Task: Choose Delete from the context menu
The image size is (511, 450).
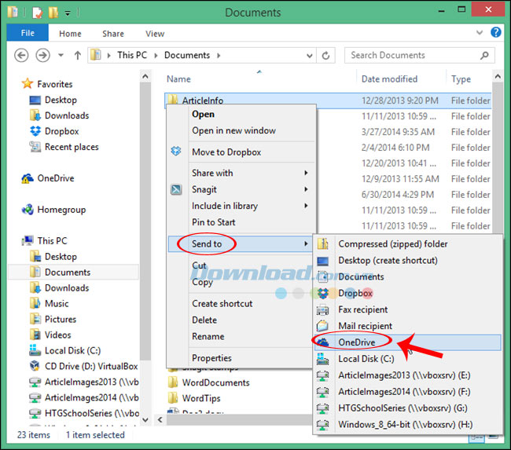Action: coord(204,320)
